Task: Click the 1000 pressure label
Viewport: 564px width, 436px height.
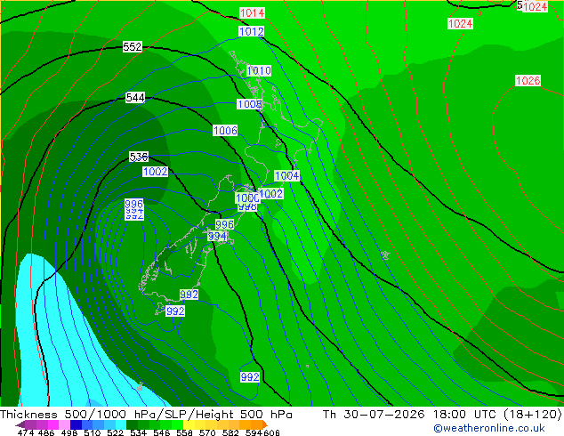Action: tap(247, 198)
